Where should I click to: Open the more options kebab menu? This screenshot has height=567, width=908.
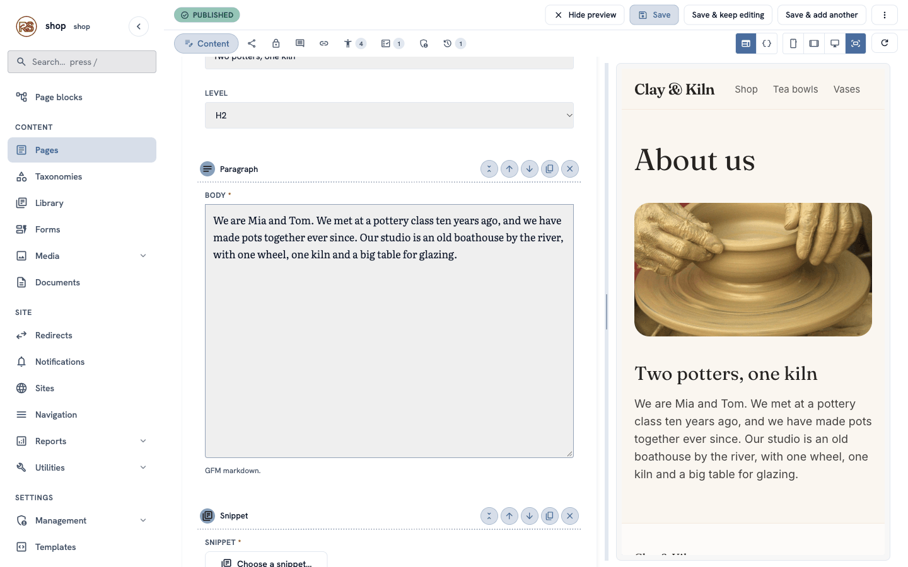[x=885, y=15]
